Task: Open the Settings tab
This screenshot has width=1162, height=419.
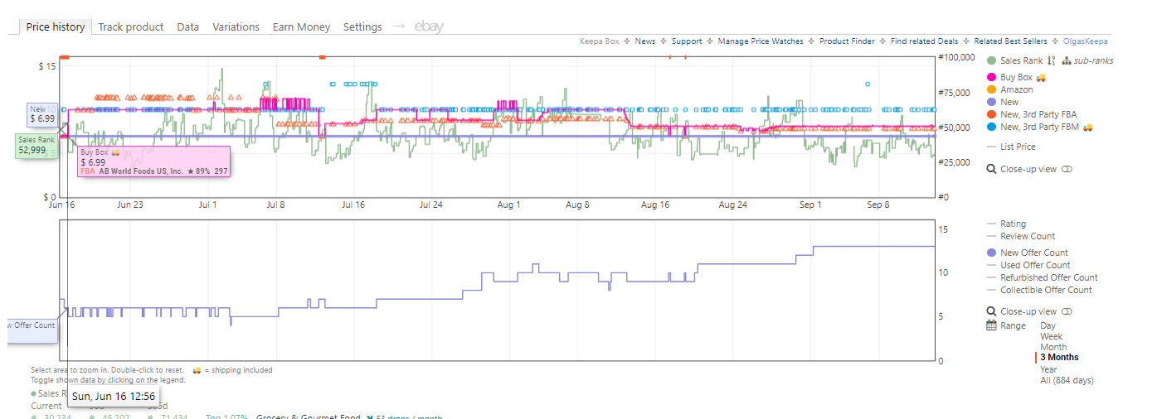Action: 362,26
